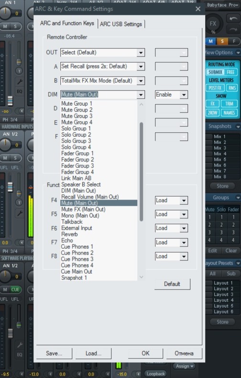Viewport: 241px width, 378px height.
Task: Click the FX percent round icon
Action: point(213,24)
